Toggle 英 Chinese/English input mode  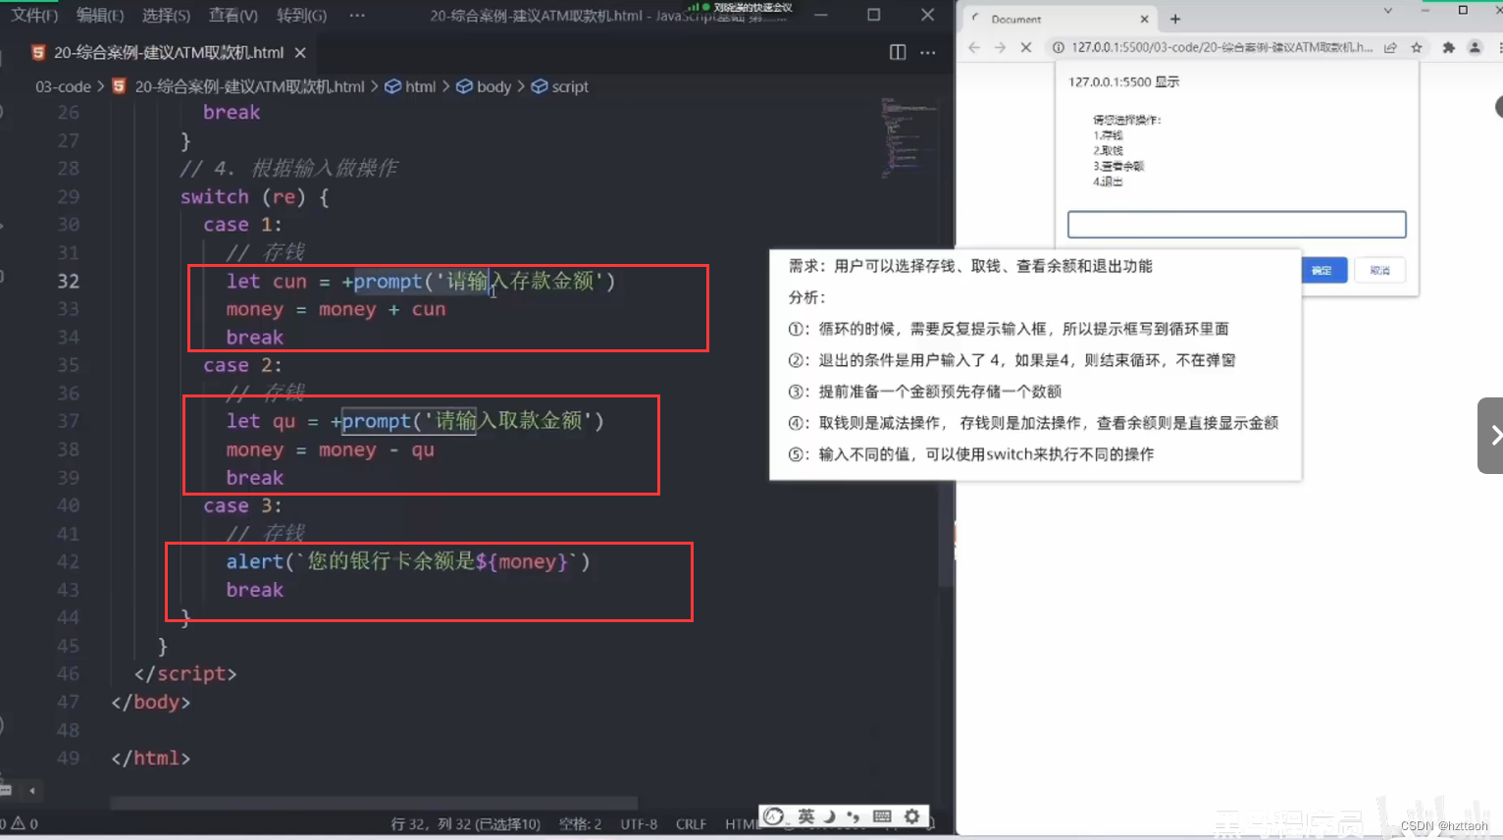(x=806, y=815)
